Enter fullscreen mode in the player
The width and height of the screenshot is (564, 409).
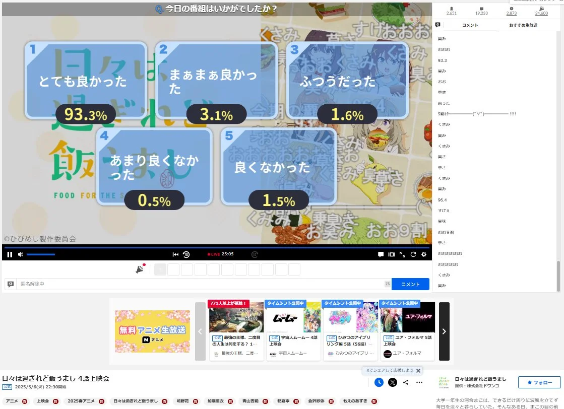(403, 254)
